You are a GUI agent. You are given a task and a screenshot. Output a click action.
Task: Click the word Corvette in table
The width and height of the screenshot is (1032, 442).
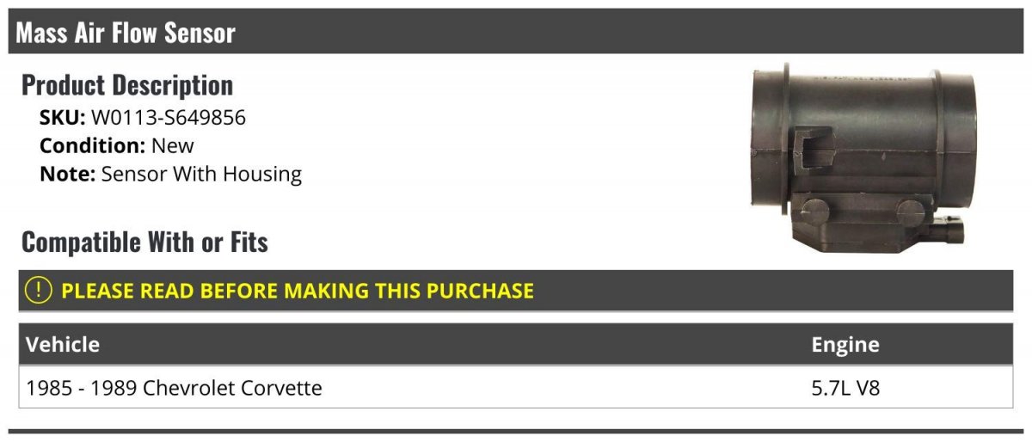[x=278, y=388]
